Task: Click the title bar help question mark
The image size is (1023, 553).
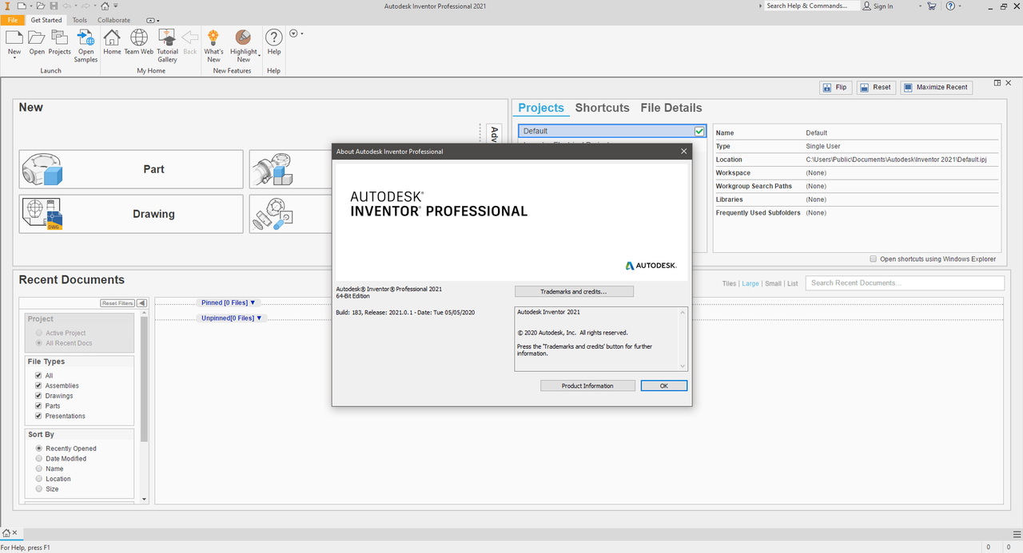Action: (x=950, y=6)
